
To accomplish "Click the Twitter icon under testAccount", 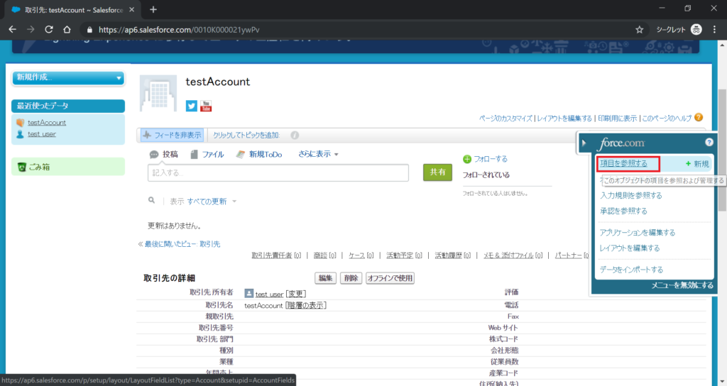I will click(191, 106).
